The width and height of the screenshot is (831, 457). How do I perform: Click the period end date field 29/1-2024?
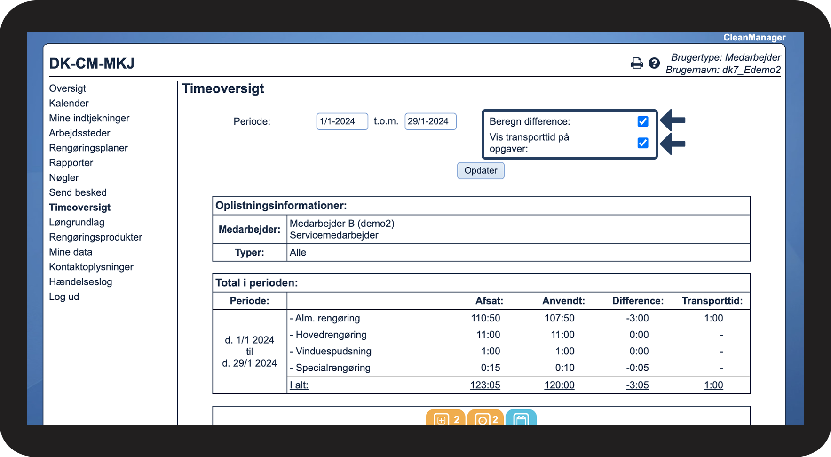pyautogui.click(x=430, y=121)
